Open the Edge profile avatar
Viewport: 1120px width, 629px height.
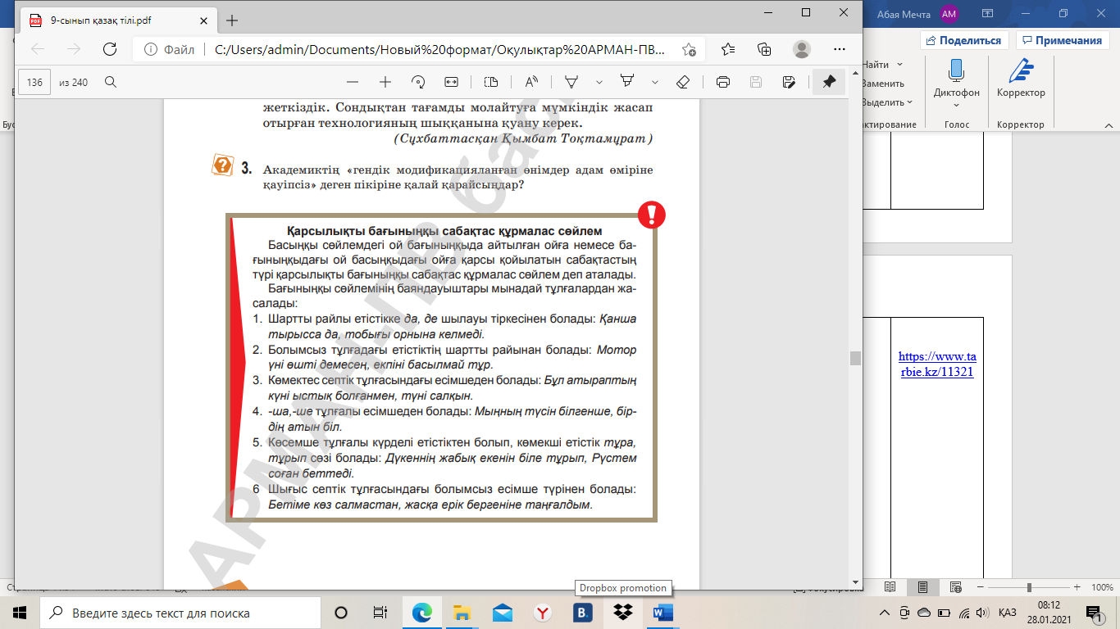tap(802, 49)
